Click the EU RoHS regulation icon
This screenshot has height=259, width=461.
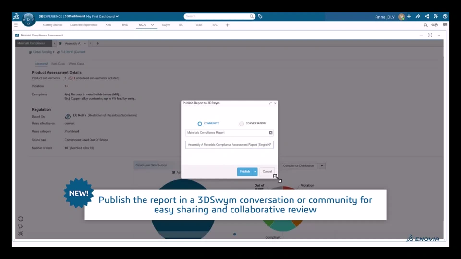pos(68,117)
